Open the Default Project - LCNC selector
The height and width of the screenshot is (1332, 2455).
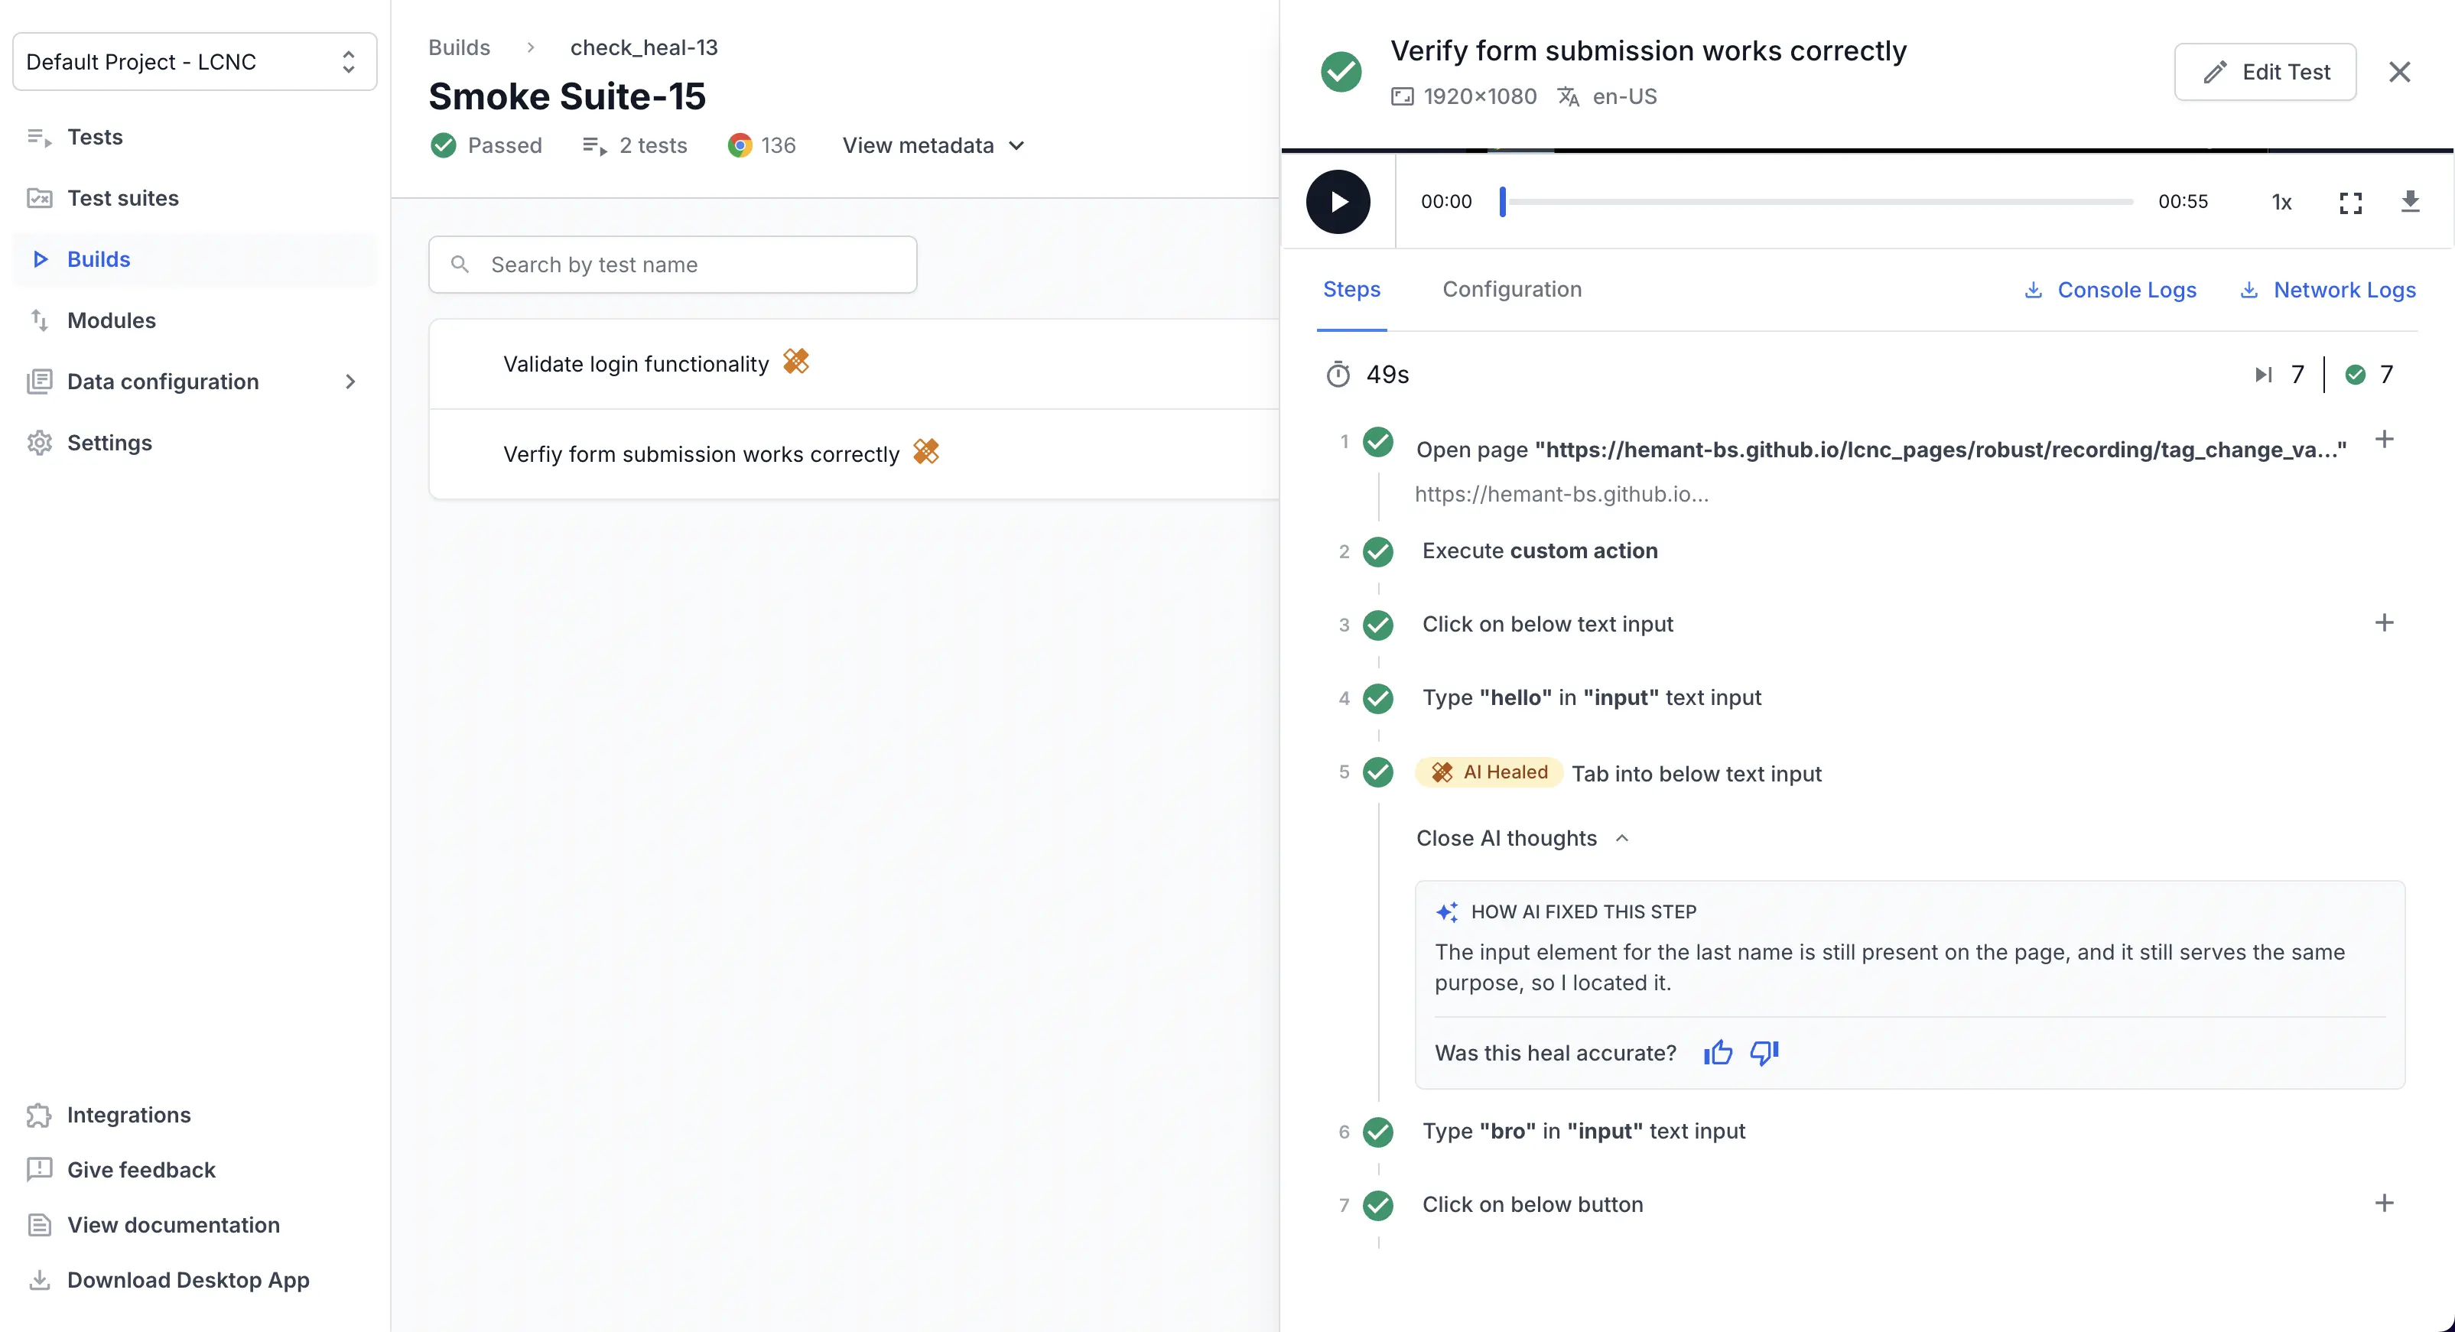pyautogui.click(x=194, y=62)
